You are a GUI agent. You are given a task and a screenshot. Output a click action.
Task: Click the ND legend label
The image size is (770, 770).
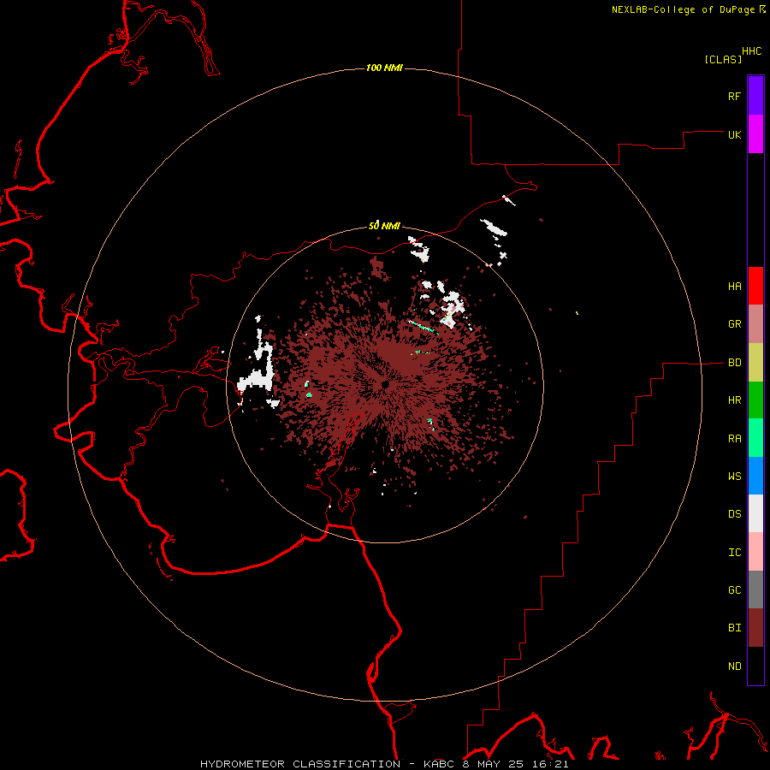pyautogui.click(x=735, y=666)
